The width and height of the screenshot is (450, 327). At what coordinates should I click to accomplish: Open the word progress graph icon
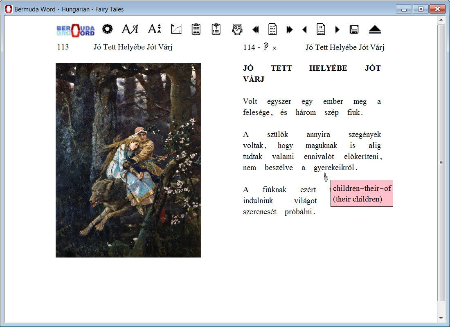[176, 29]
